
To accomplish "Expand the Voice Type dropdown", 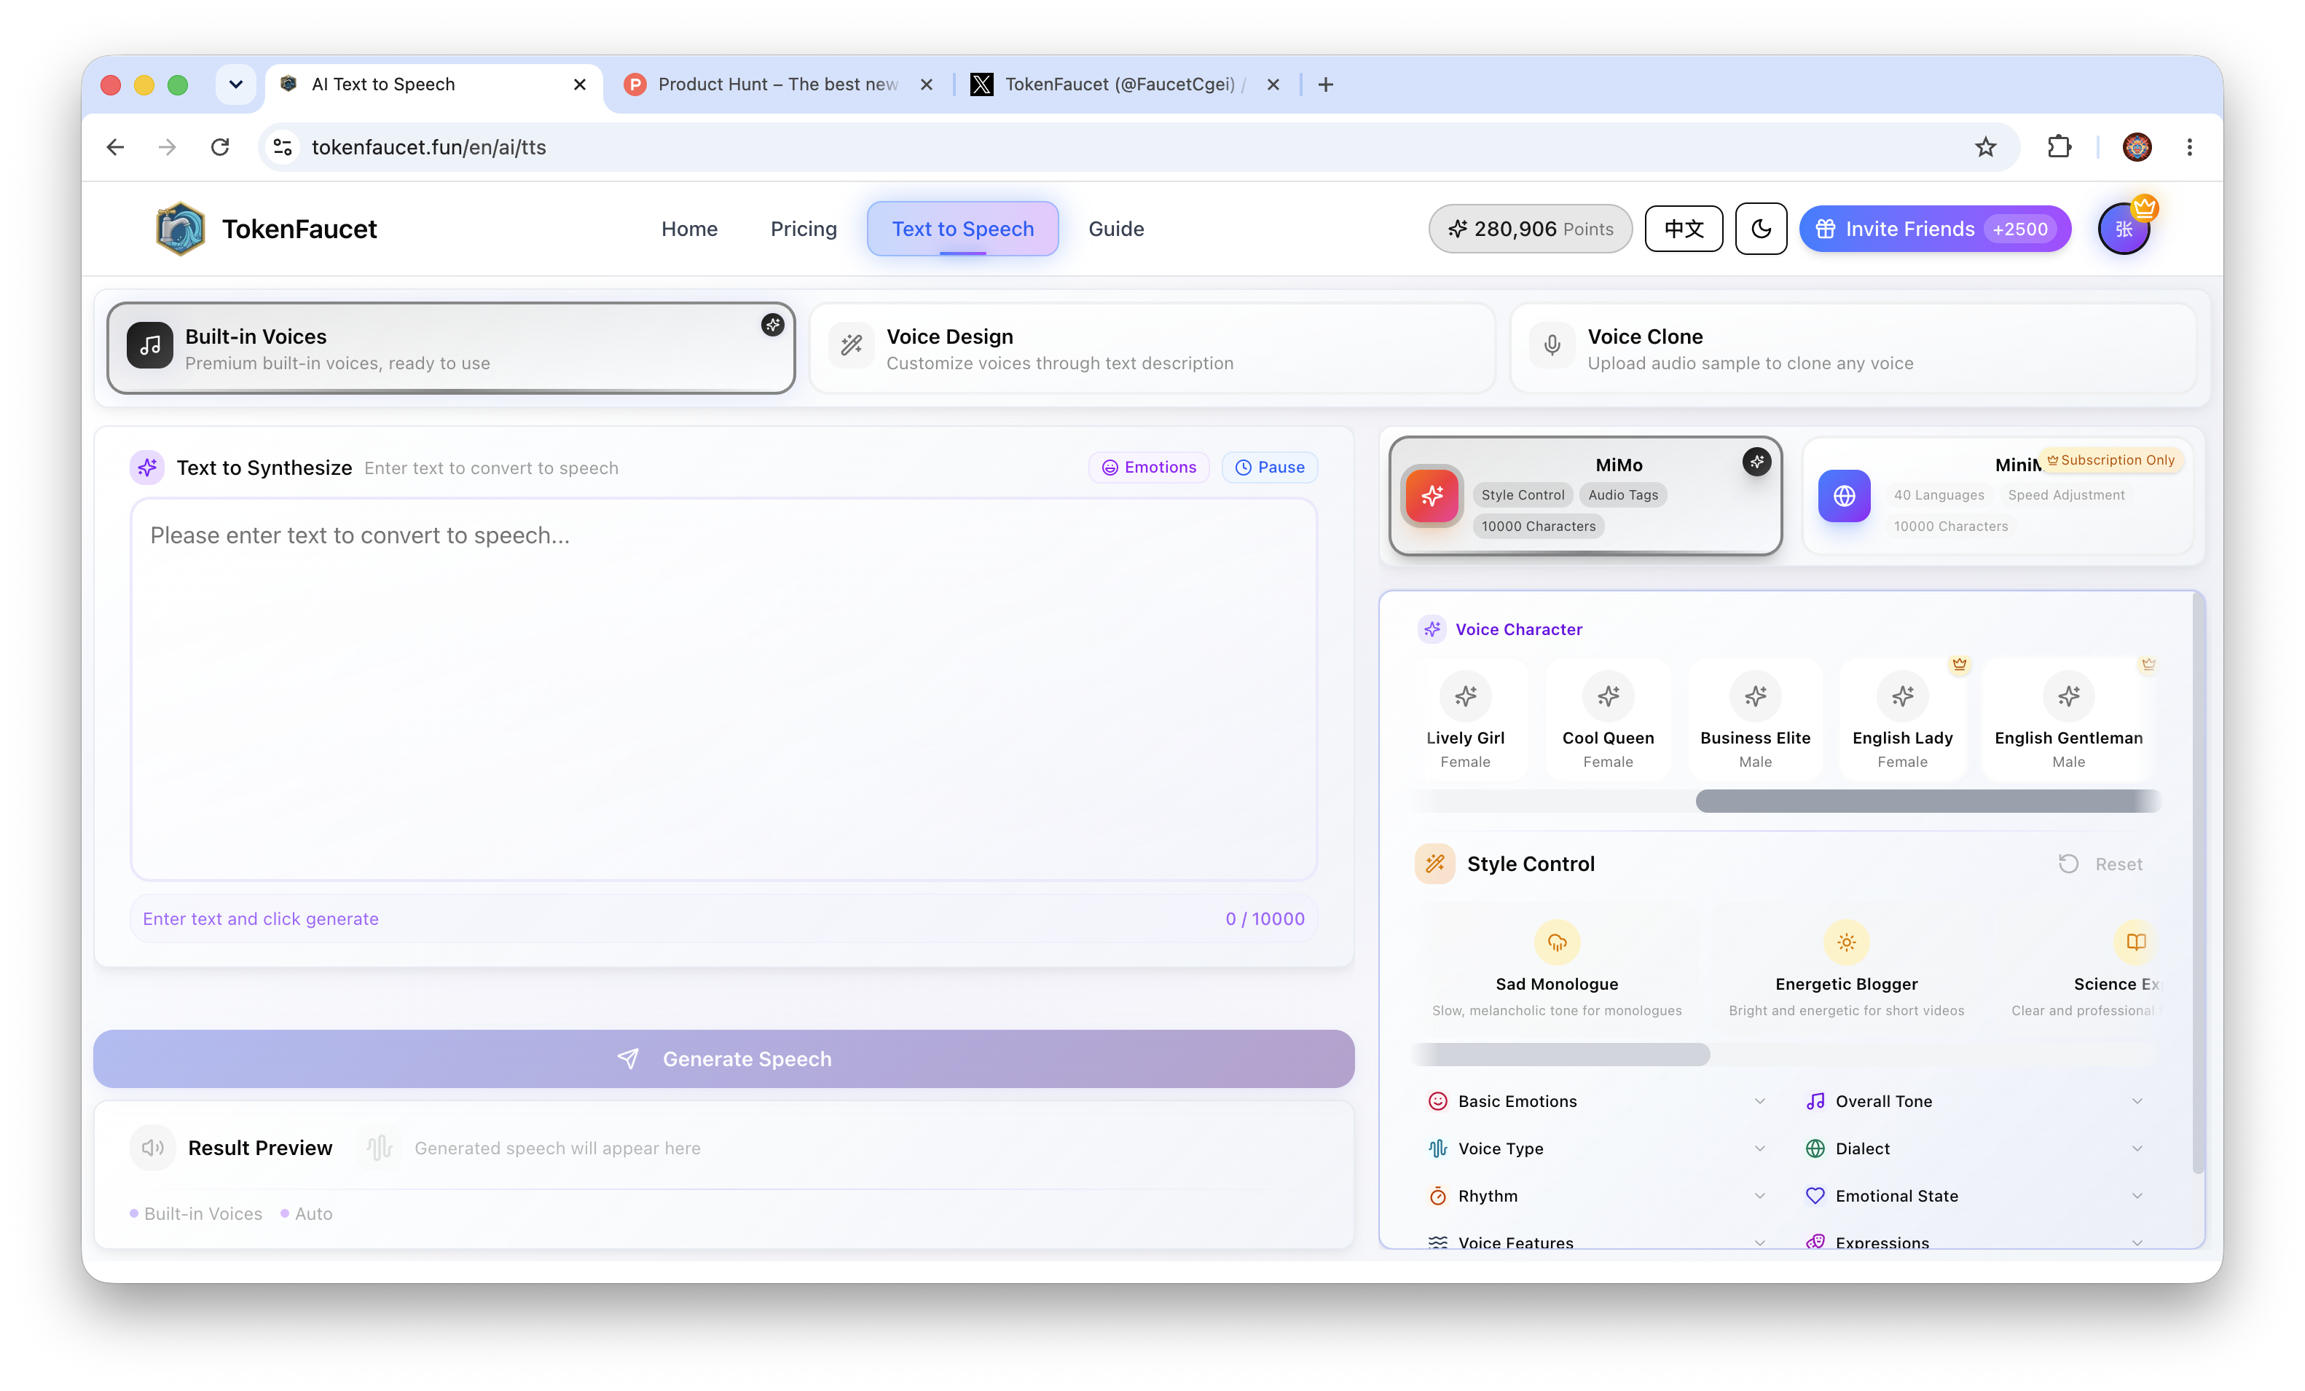I will tap(1597, 1148).
